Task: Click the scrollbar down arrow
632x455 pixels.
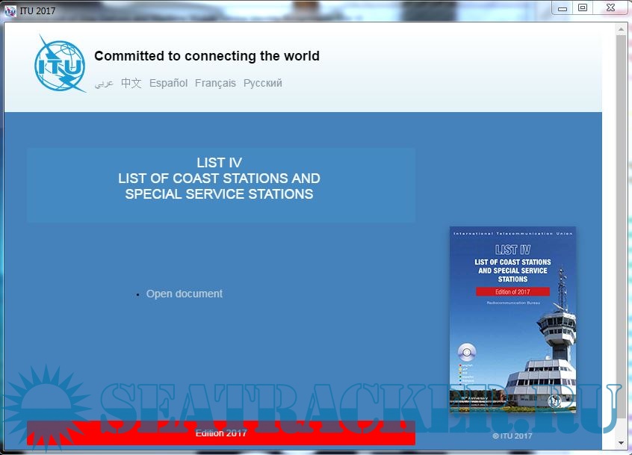Action: click(x=621, y=444)
